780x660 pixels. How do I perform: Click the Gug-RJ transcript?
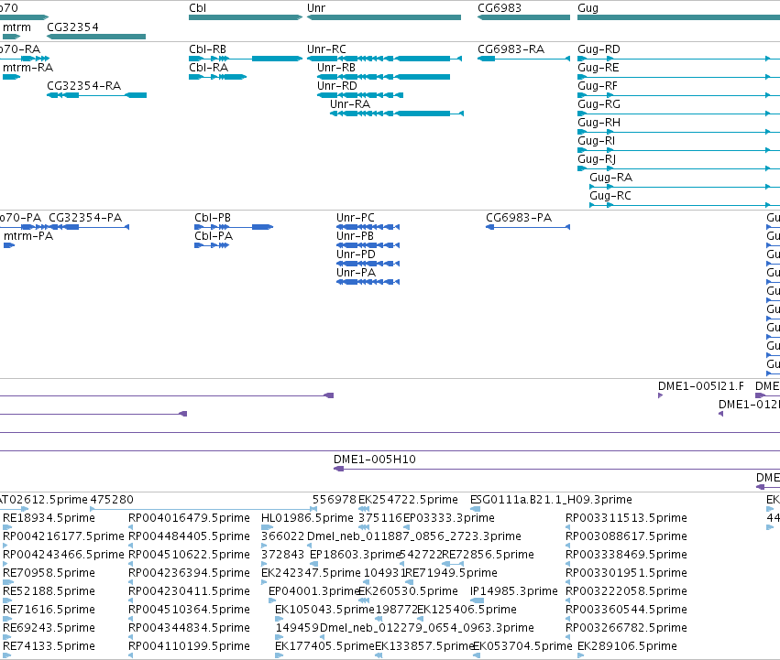pyautogui.click(x=678, y=168)
